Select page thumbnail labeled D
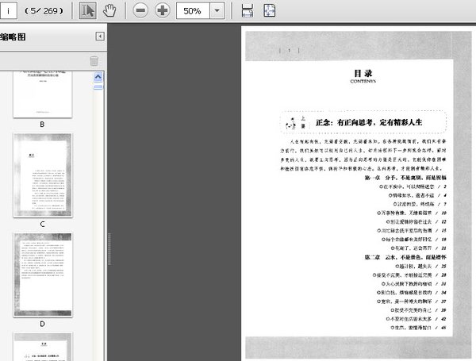 [x=42, y=275]
